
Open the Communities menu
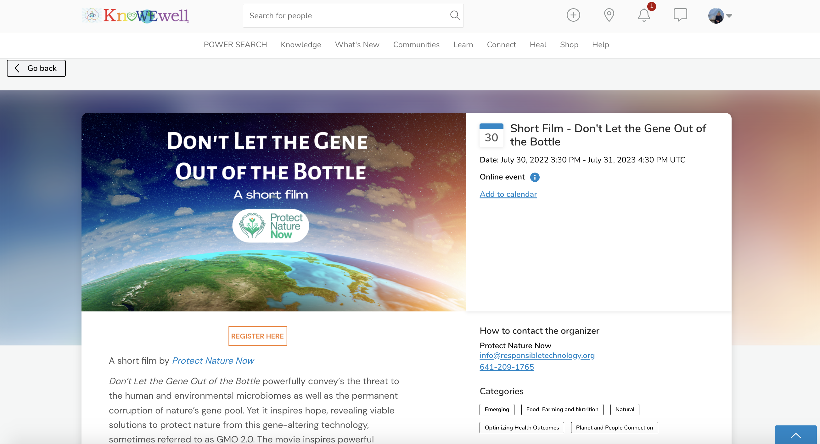416,45
